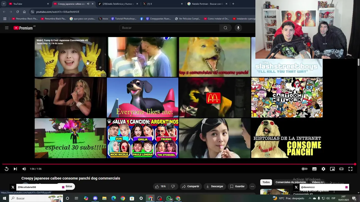Like the video with 18 k likes
The width and height of the screenshot is (360, 202).
point(160,186)
